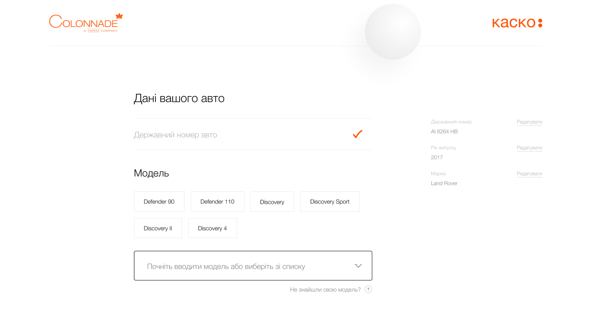Open the question mark help icon
The image size is (592, 314).
tap(368, 290)
